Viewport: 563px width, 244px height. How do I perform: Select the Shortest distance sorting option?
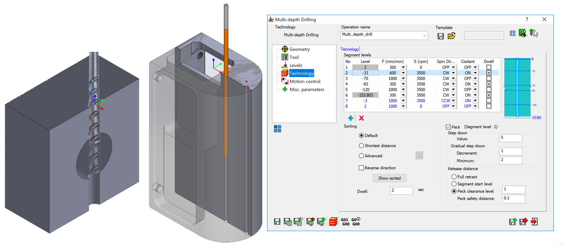point(362,146)
